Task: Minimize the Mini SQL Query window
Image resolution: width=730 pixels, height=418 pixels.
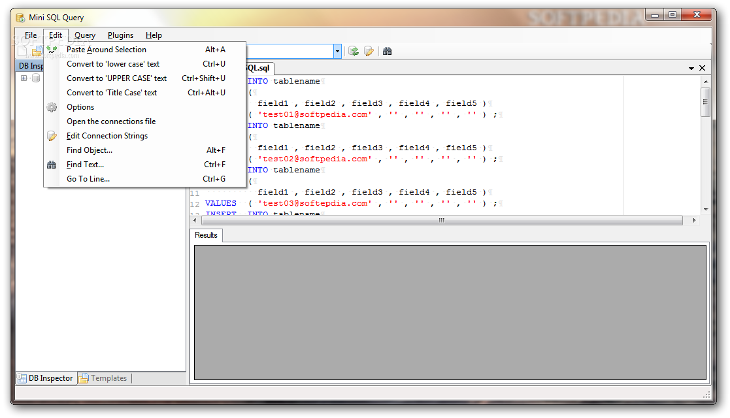Action: 655,15
